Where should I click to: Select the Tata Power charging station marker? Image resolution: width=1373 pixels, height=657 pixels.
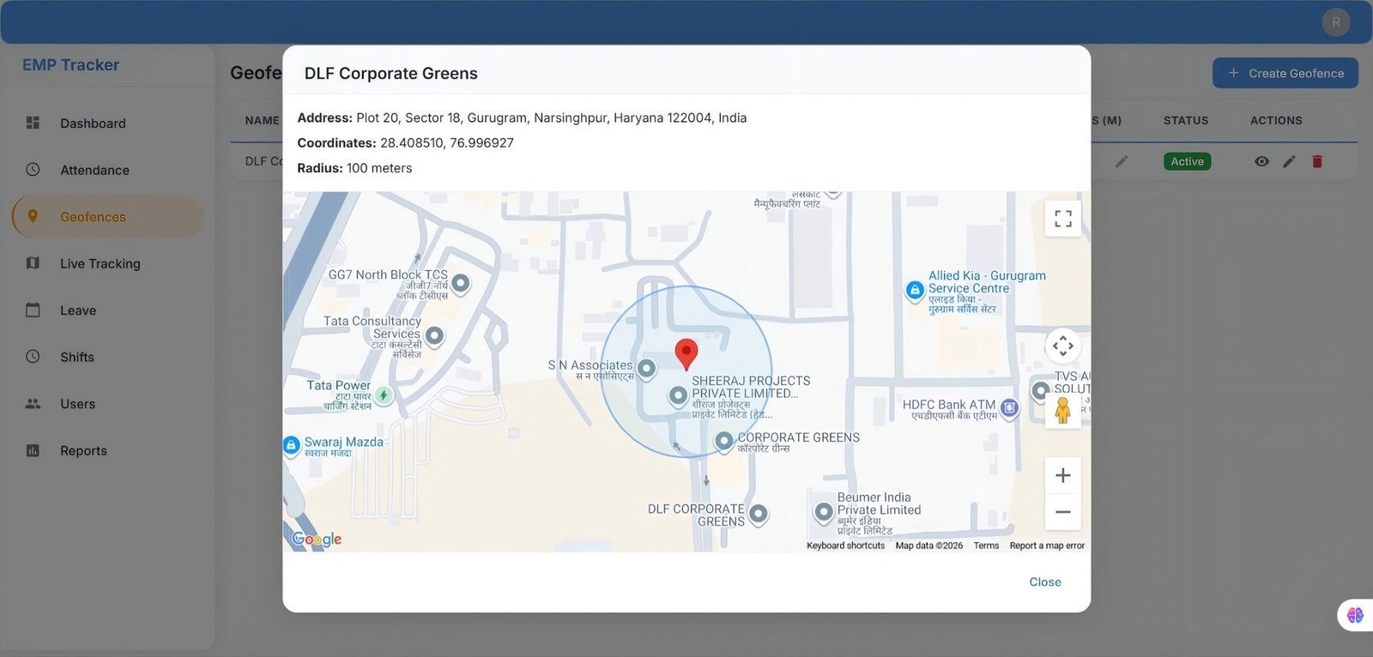tap(384, 395)
